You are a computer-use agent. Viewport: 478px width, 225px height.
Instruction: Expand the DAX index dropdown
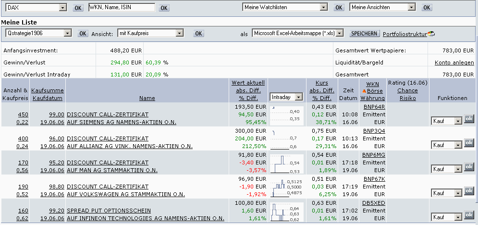click(x=62, y=8)
